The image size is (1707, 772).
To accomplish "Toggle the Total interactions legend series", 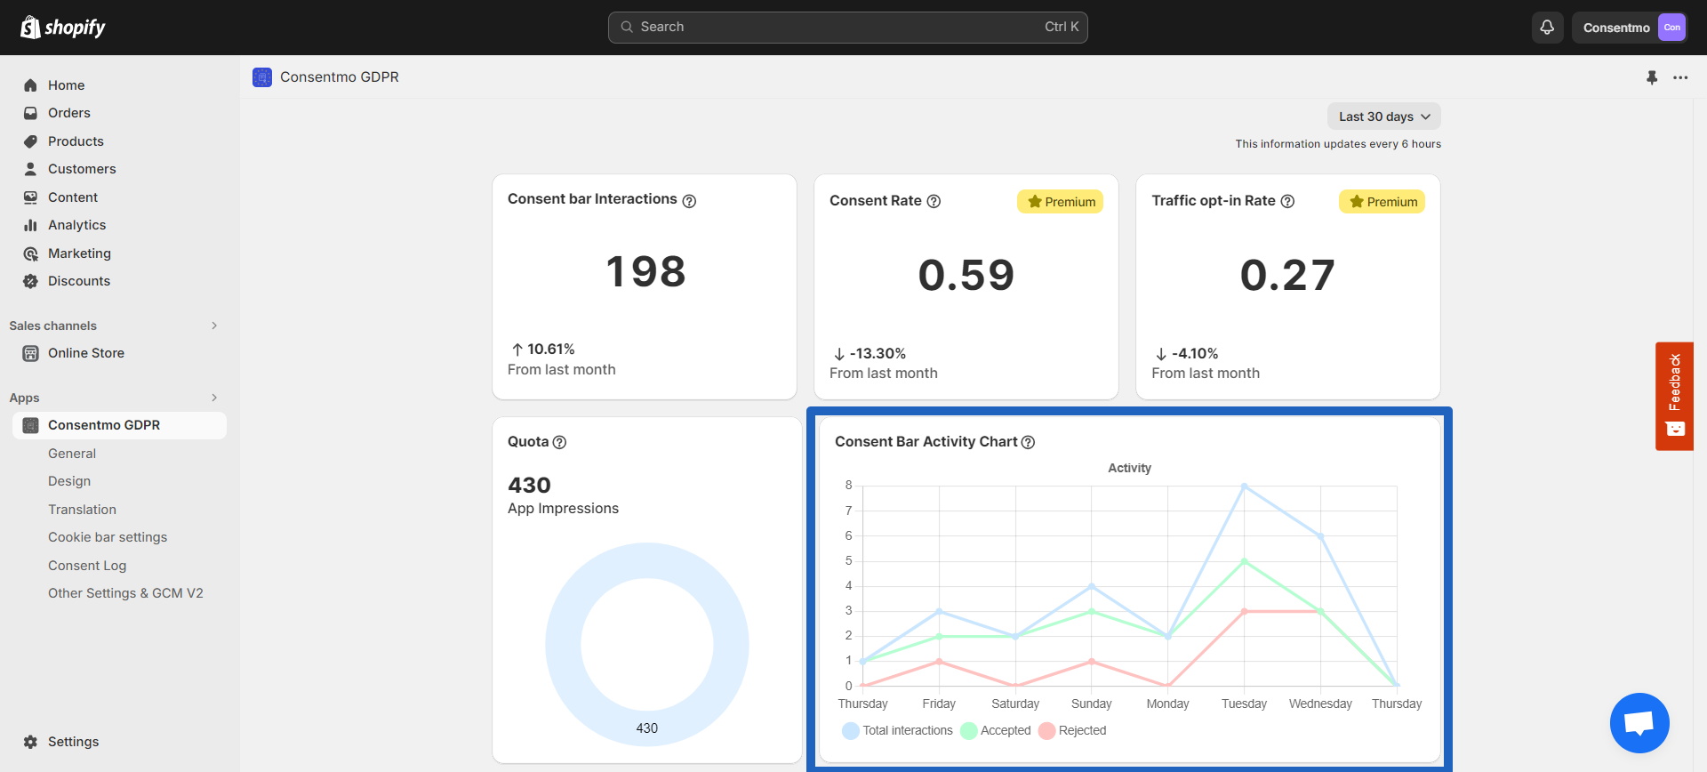I will point(897,730).
